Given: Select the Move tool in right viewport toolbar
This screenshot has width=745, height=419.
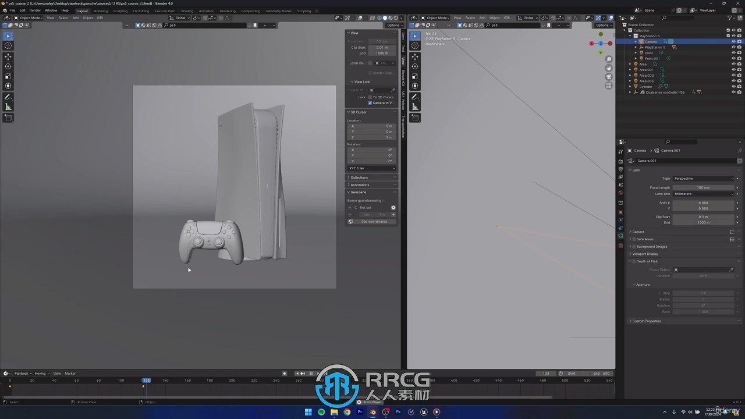Looking at the screenshot, I should [415, 56].
